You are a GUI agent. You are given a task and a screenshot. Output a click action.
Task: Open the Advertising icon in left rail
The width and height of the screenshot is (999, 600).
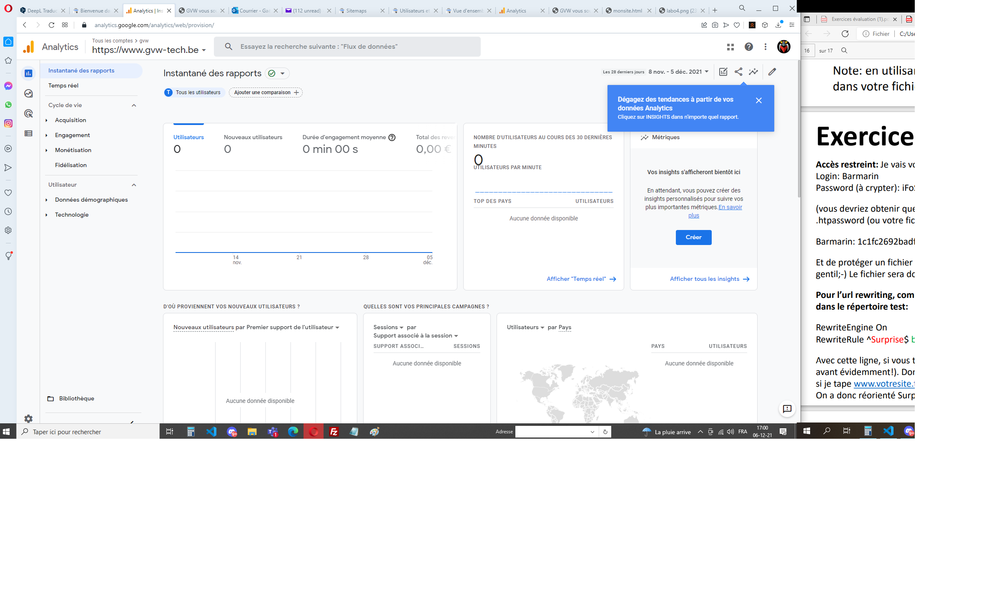(28, 113)
